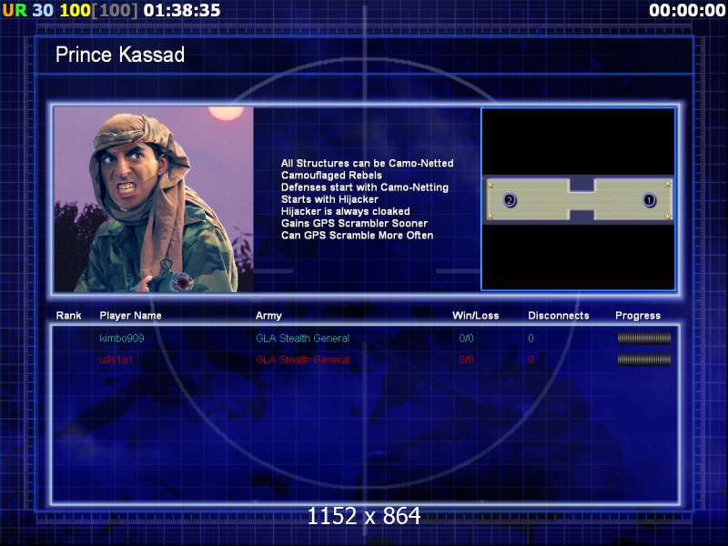This screenshot has width=728, height=546.
Task: Click the 00:00:00 clock at top right
Action: pos(687,10)
